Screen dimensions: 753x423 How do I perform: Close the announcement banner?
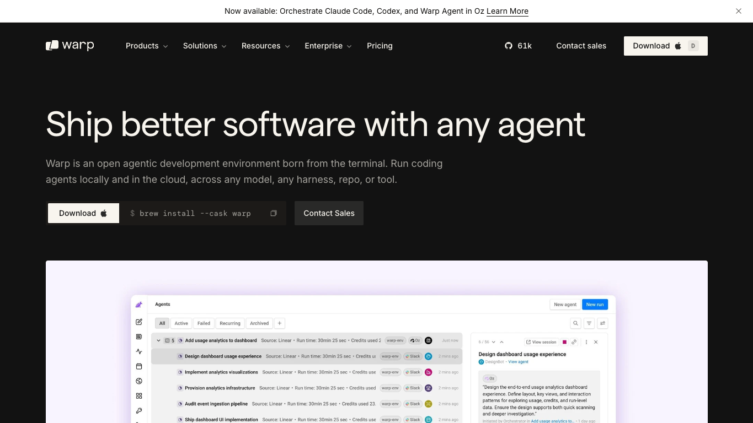[x=739, y=11]
